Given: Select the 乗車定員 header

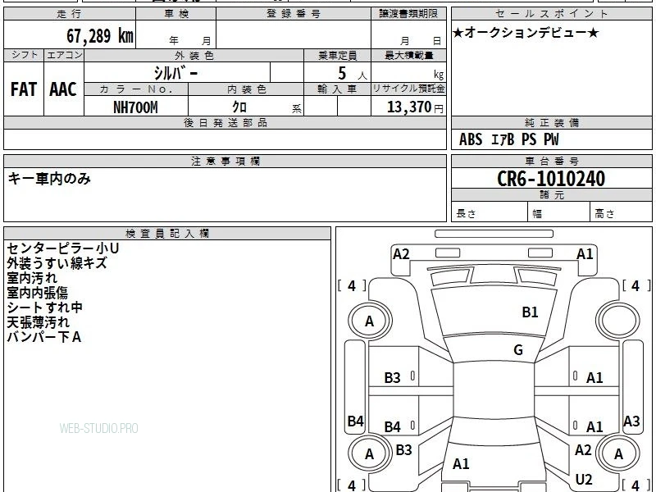Looking at the screenshot, I should [x=337, y=55].
